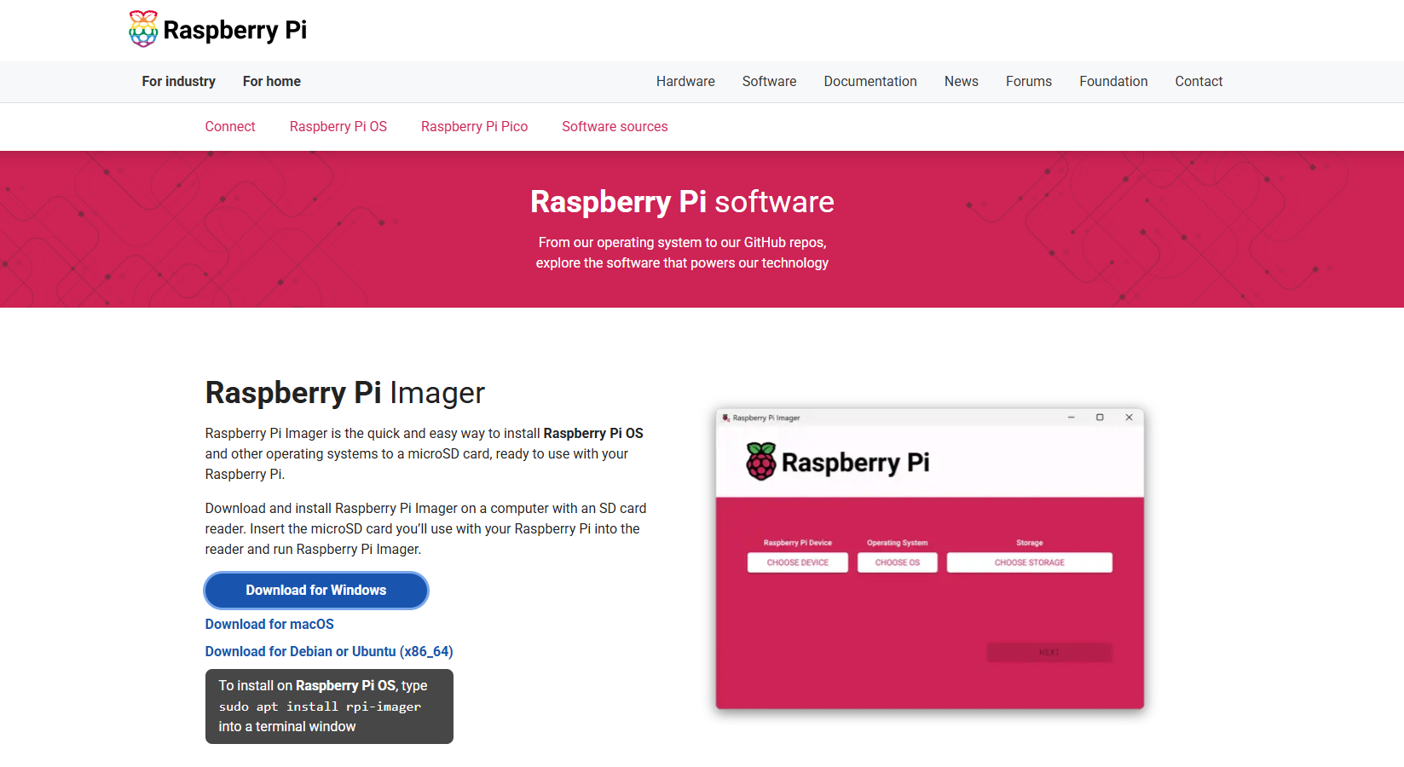Screen dimensions: 1404x767
Task: Open the Forums link
Action: [x=1028, y=81]
